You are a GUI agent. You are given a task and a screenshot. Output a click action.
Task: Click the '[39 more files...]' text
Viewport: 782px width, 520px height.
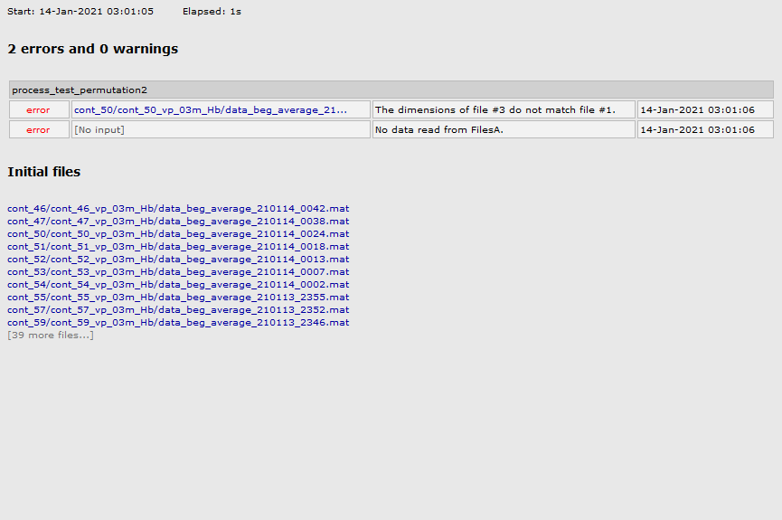(51, 336)
